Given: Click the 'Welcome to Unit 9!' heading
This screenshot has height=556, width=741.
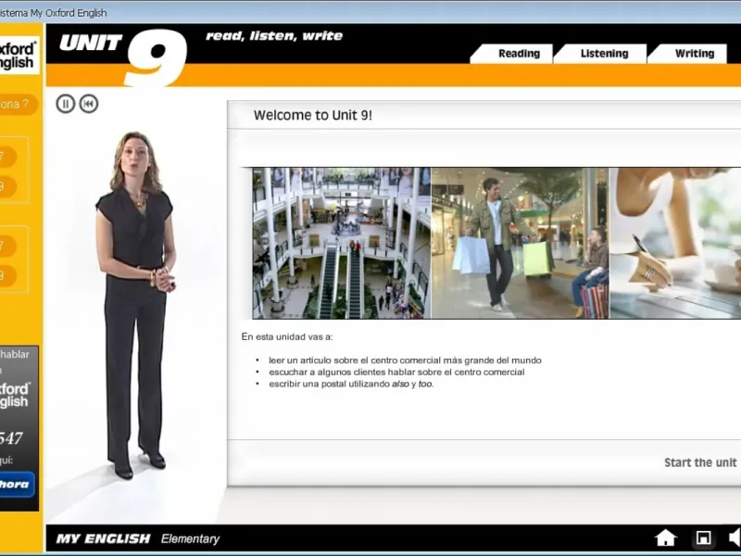Looking at the screenshot, I should [313, 115].
